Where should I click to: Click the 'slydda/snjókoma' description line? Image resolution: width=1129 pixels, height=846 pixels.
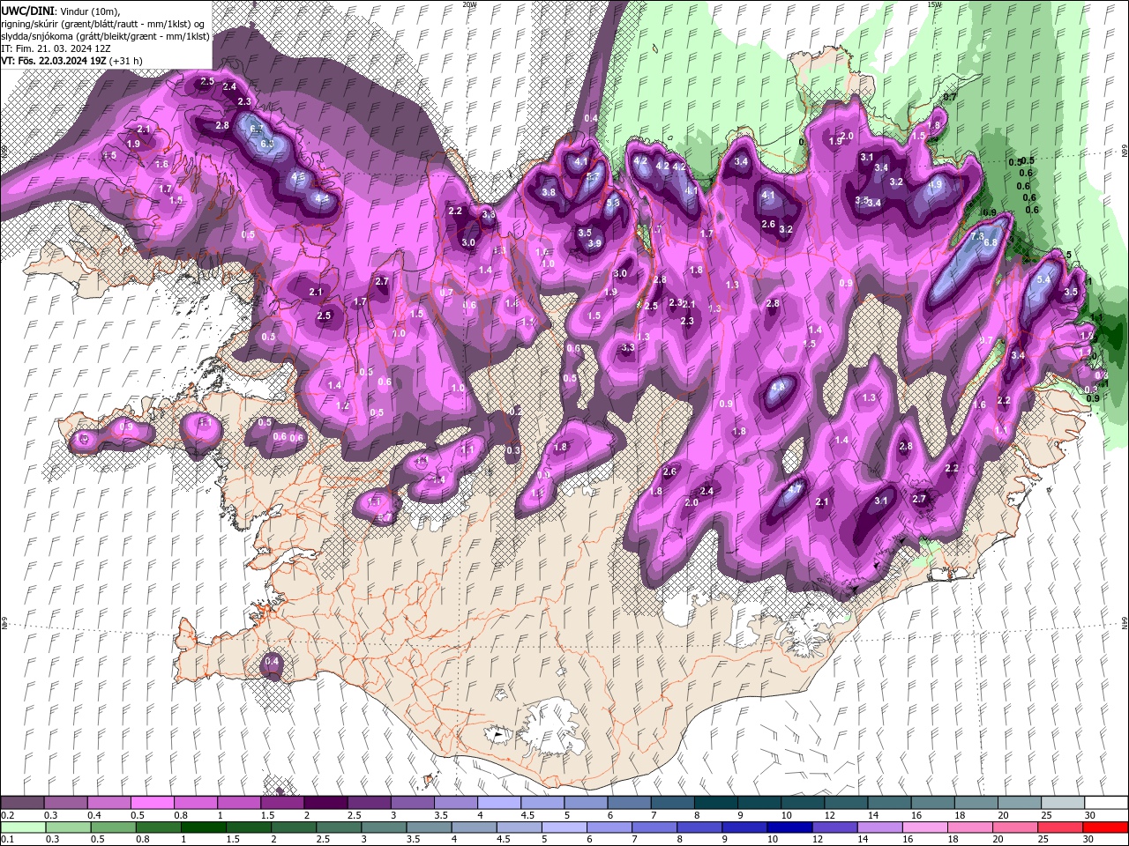coord(105,36)
